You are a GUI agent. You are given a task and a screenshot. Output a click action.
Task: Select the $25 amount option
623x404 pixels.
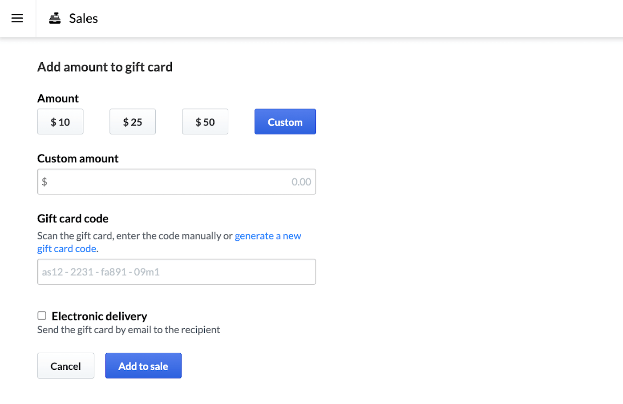pos(133,121)
